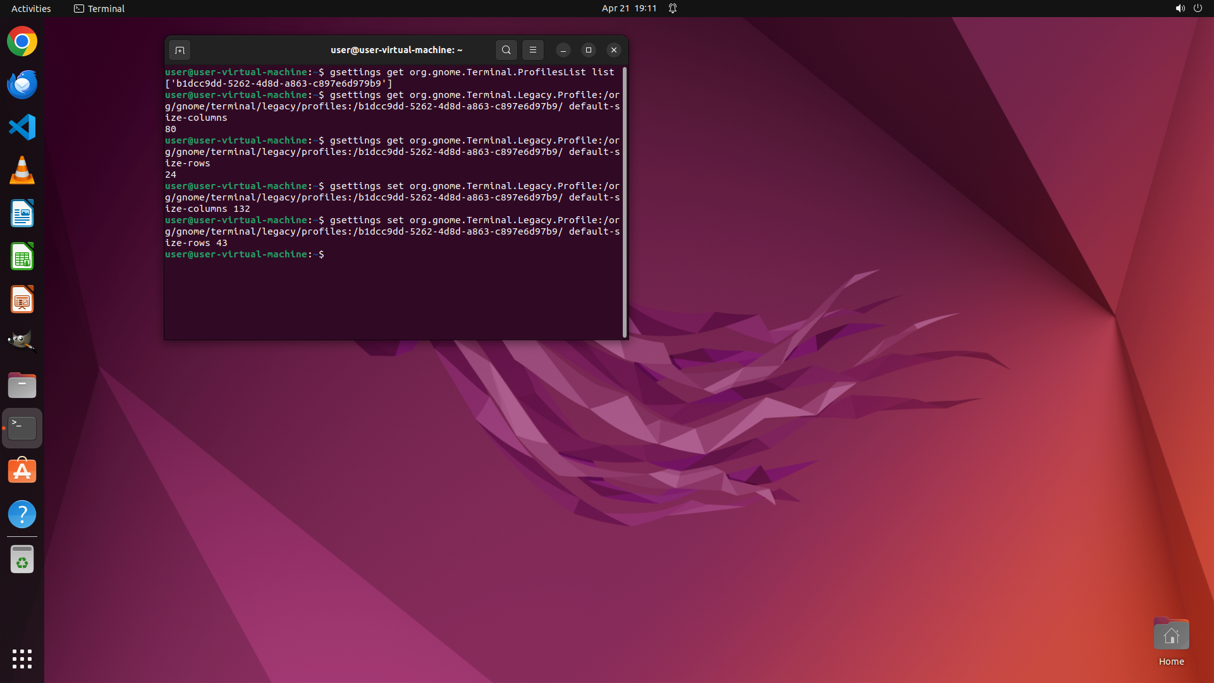
Task: Launch Google Chrome from the dock
Action: tap(22, 42)
